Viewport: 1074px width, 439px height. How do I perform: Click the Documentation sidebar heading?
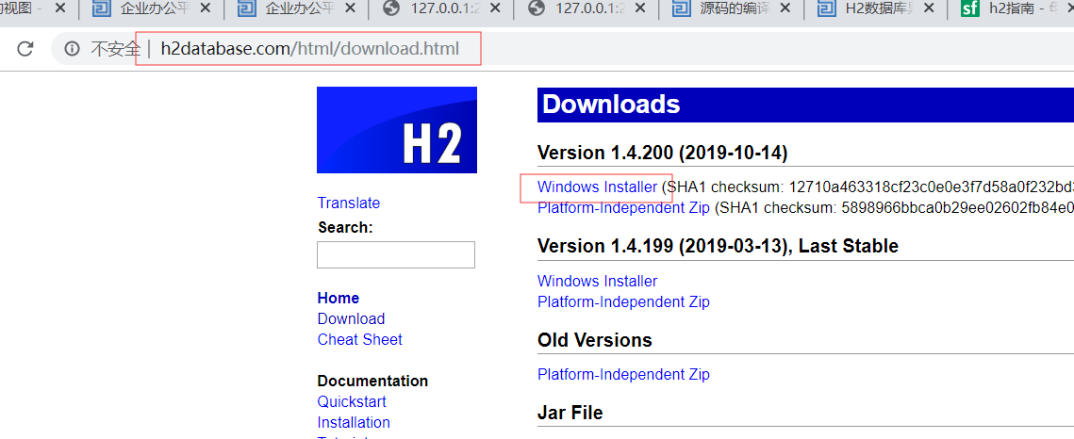[x=372, y=381]
